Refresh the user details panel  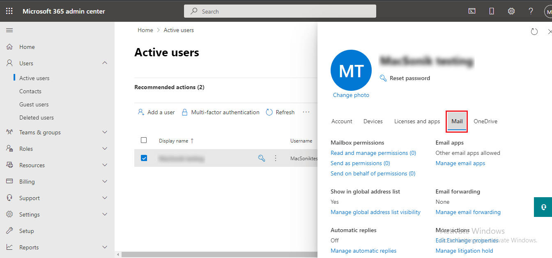point(534,32)
